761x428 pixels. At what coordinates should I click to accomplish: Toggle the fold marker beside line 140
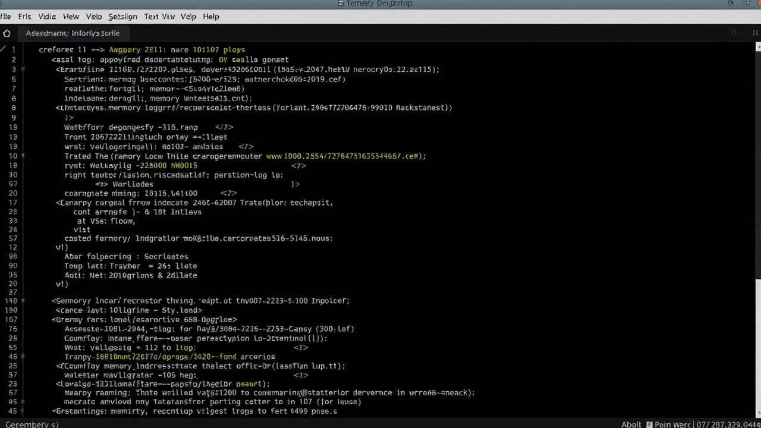23,301
